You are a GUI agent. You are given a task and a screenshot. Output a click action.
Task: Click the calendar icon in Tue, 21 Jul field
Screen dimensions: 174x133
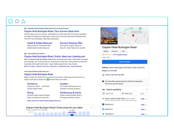(x=104, y=94)
